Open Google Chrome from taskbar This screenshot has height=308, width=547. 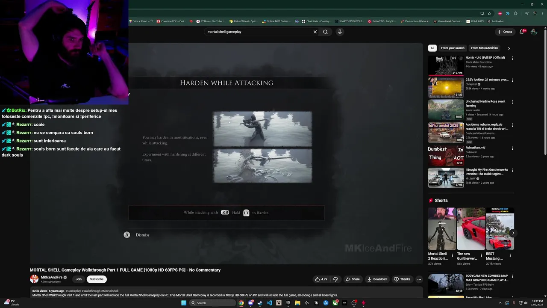pos(241,303)
